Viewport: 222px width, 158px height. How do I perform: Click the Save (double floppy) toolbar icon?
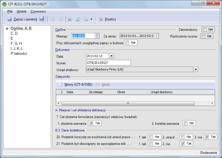coord(42,19)
